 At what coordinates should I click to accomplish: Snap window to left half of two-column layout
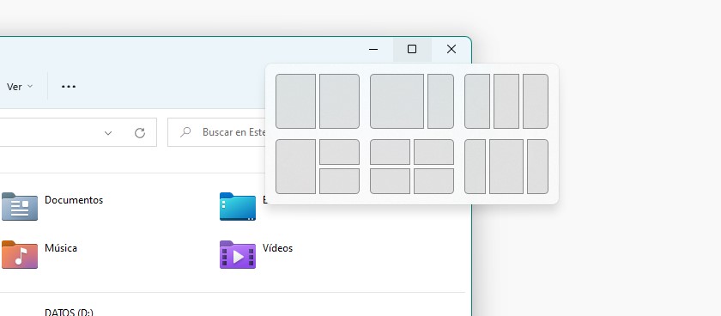coord(295,101)
